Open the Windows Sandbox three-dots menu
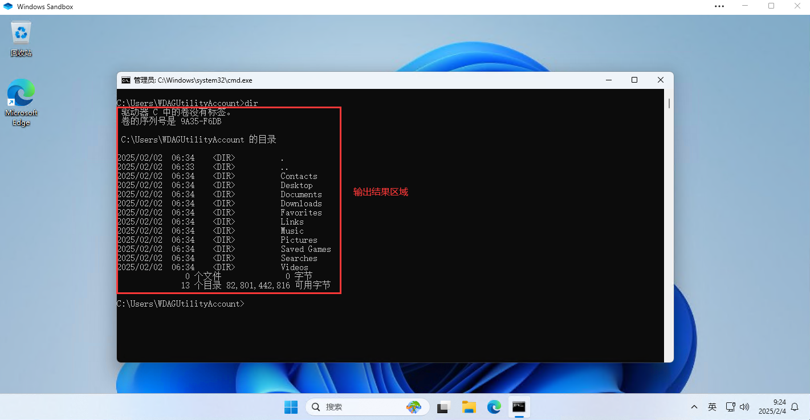The width and height of the screenshot is (810, 420). (x=719, y=6)
